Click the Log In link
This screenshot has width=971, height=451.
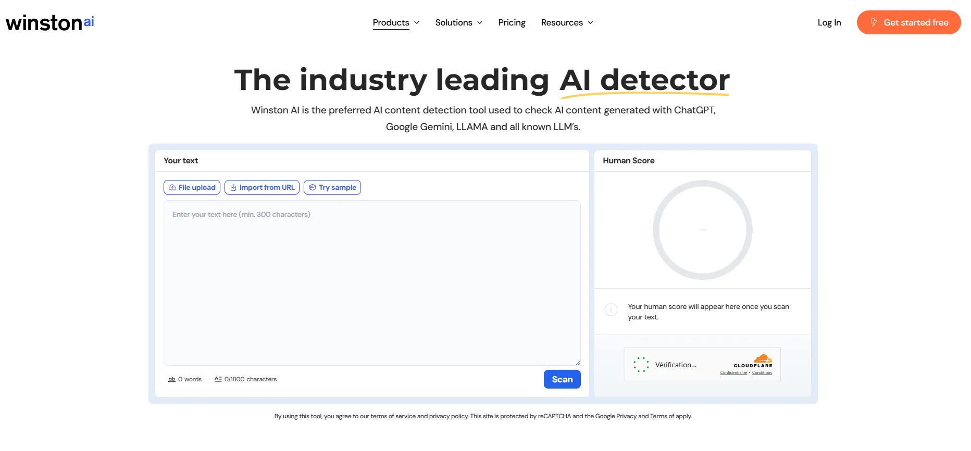point(829,22)
